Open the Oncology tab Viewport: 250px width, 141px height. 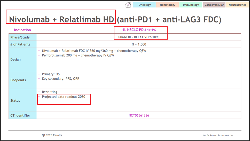point(144,5)
